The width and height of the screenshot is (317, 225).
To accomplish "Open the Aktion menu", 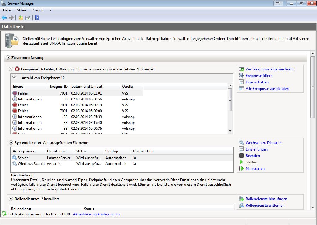I will (22, 10).
